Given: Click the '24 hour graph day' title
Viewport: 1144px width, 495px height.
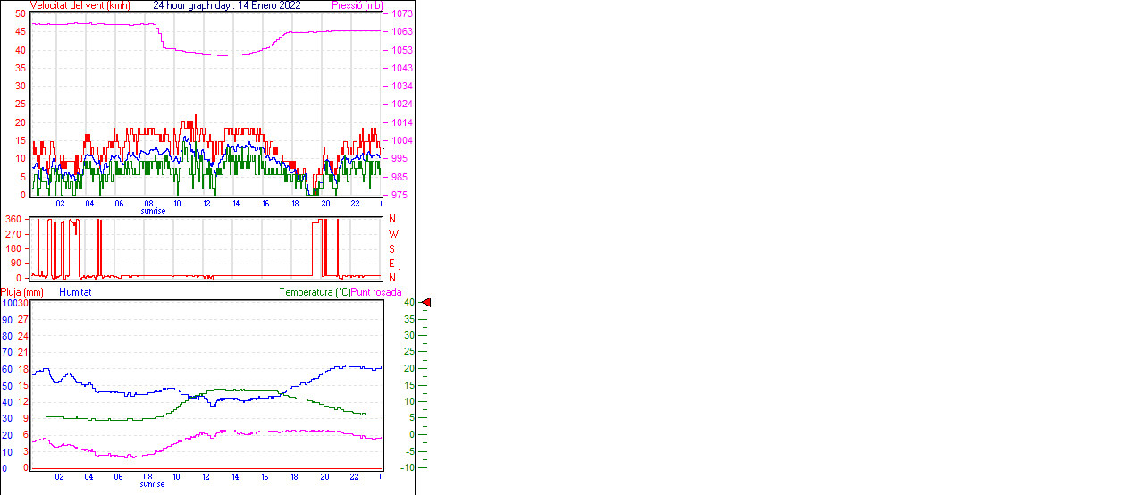Looking at the screenshot, I should (x=227, y=5).
